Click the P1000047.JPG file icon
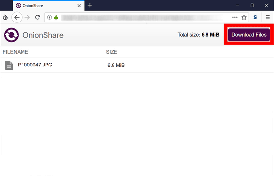 point(9,66)
